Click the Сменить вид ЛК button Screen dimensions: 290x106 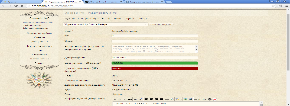(x=161, y=24)
